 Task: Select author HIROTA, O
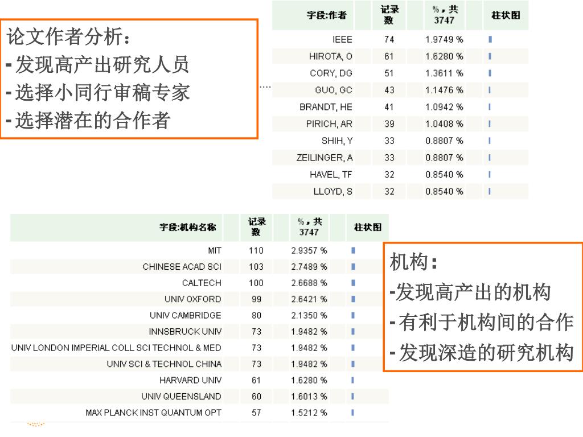tap(331, 56)
